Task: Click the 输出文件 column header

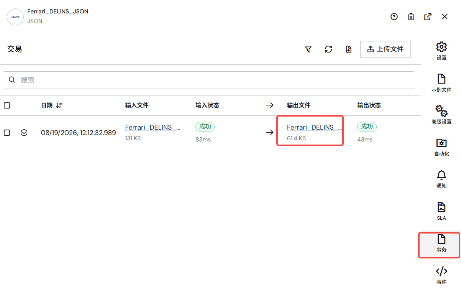Action: click(x=299, y=105)
